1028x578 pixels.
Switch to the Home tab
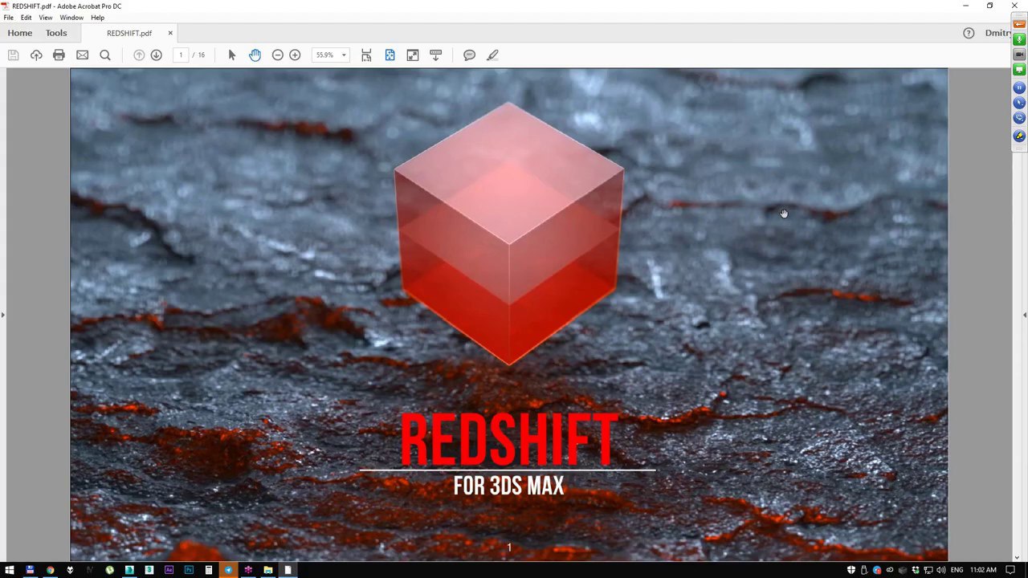[x=20, y=33]
